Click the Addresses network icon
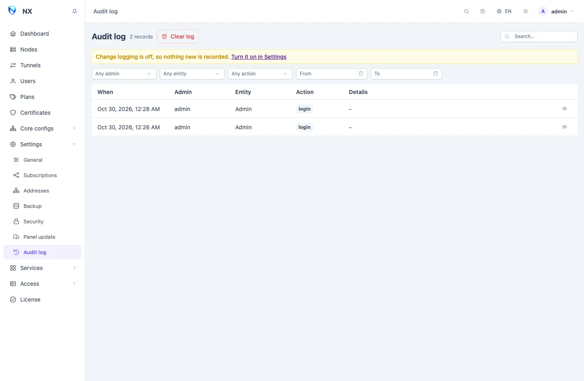 pos(16,190)
